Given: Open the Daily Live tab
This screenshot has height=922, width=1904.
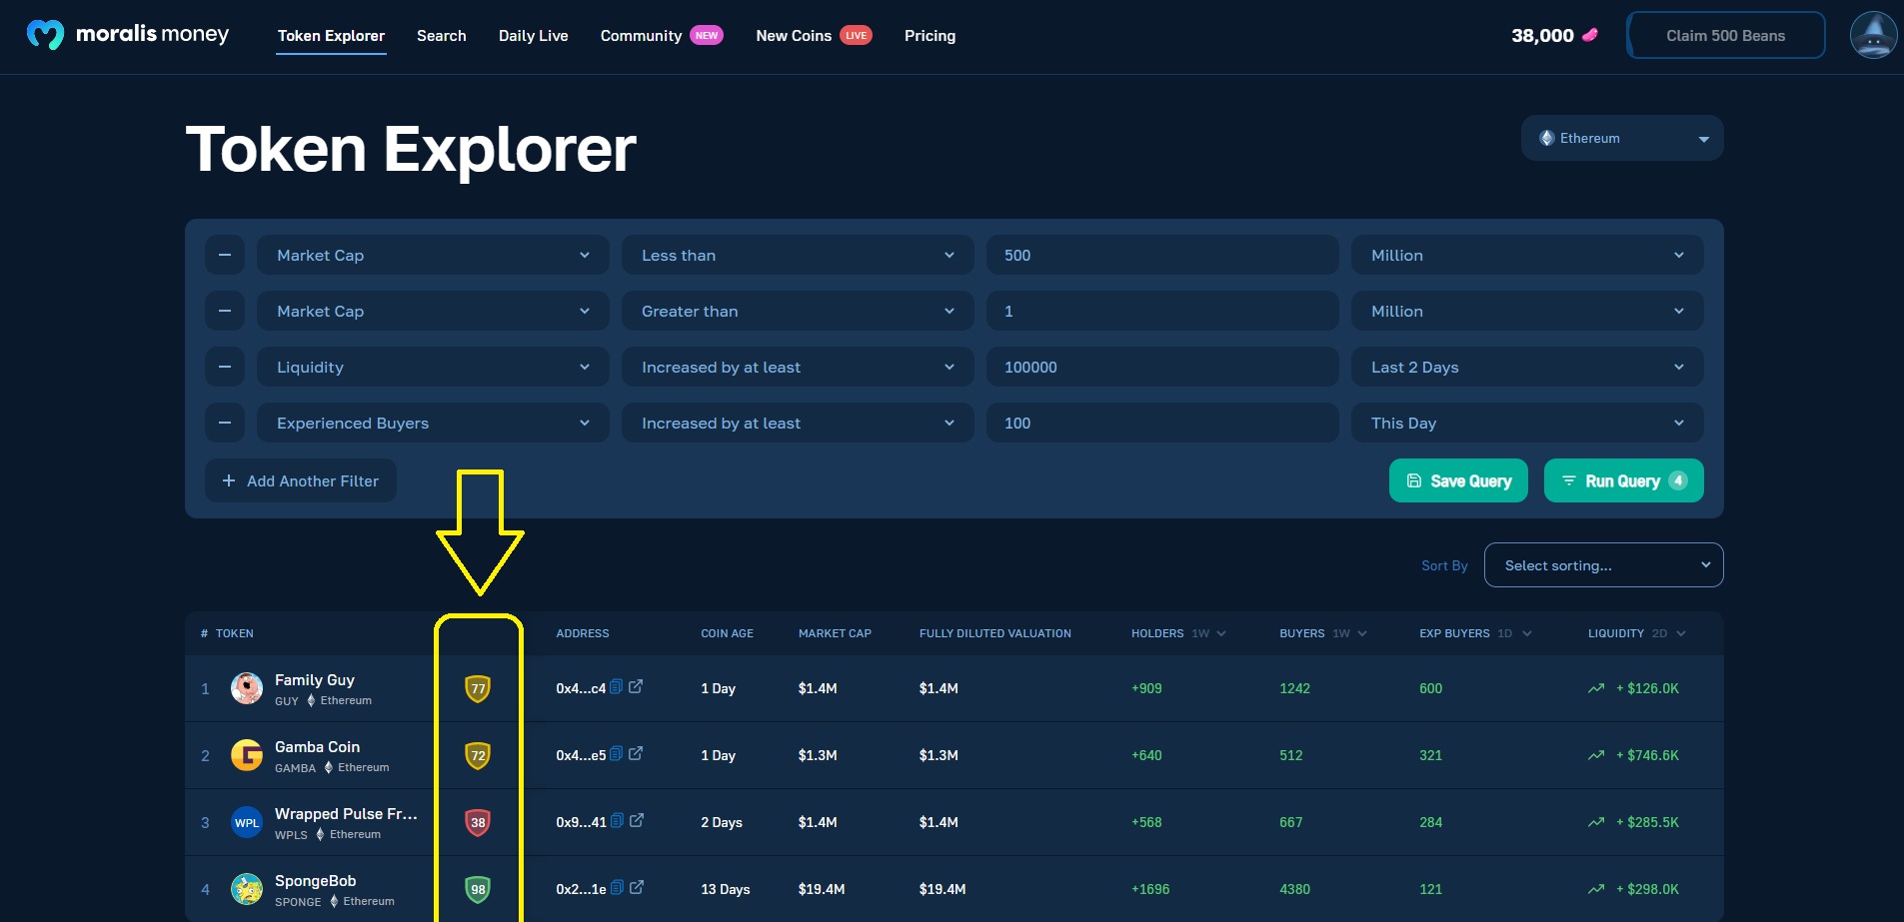Looking at the screenshot, I should [x=534, y=36].
